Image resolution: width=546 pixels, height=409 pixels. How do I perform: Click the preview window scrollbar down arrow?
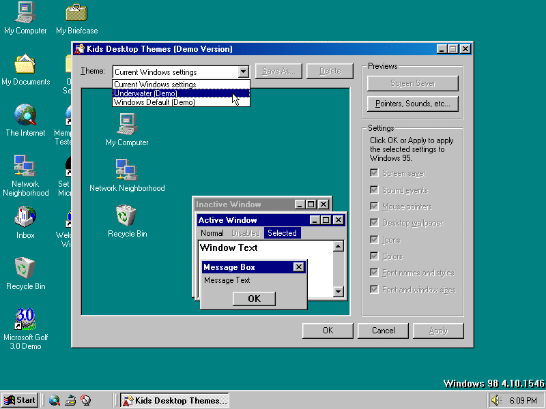[339, 292]
